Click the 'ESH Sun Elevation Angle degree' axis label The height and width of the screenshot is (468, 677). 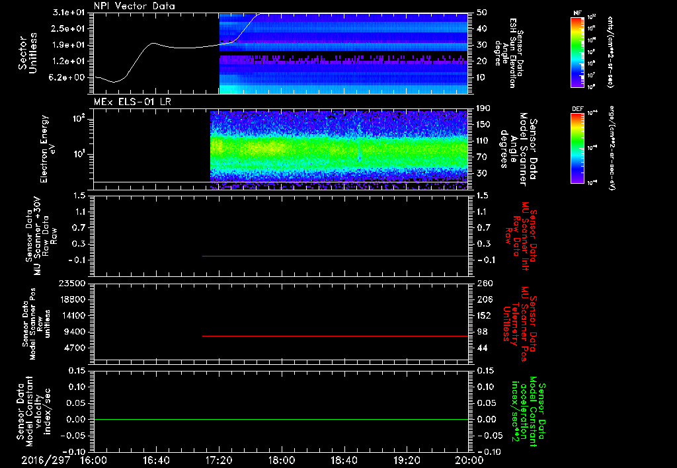click(510, 53)
